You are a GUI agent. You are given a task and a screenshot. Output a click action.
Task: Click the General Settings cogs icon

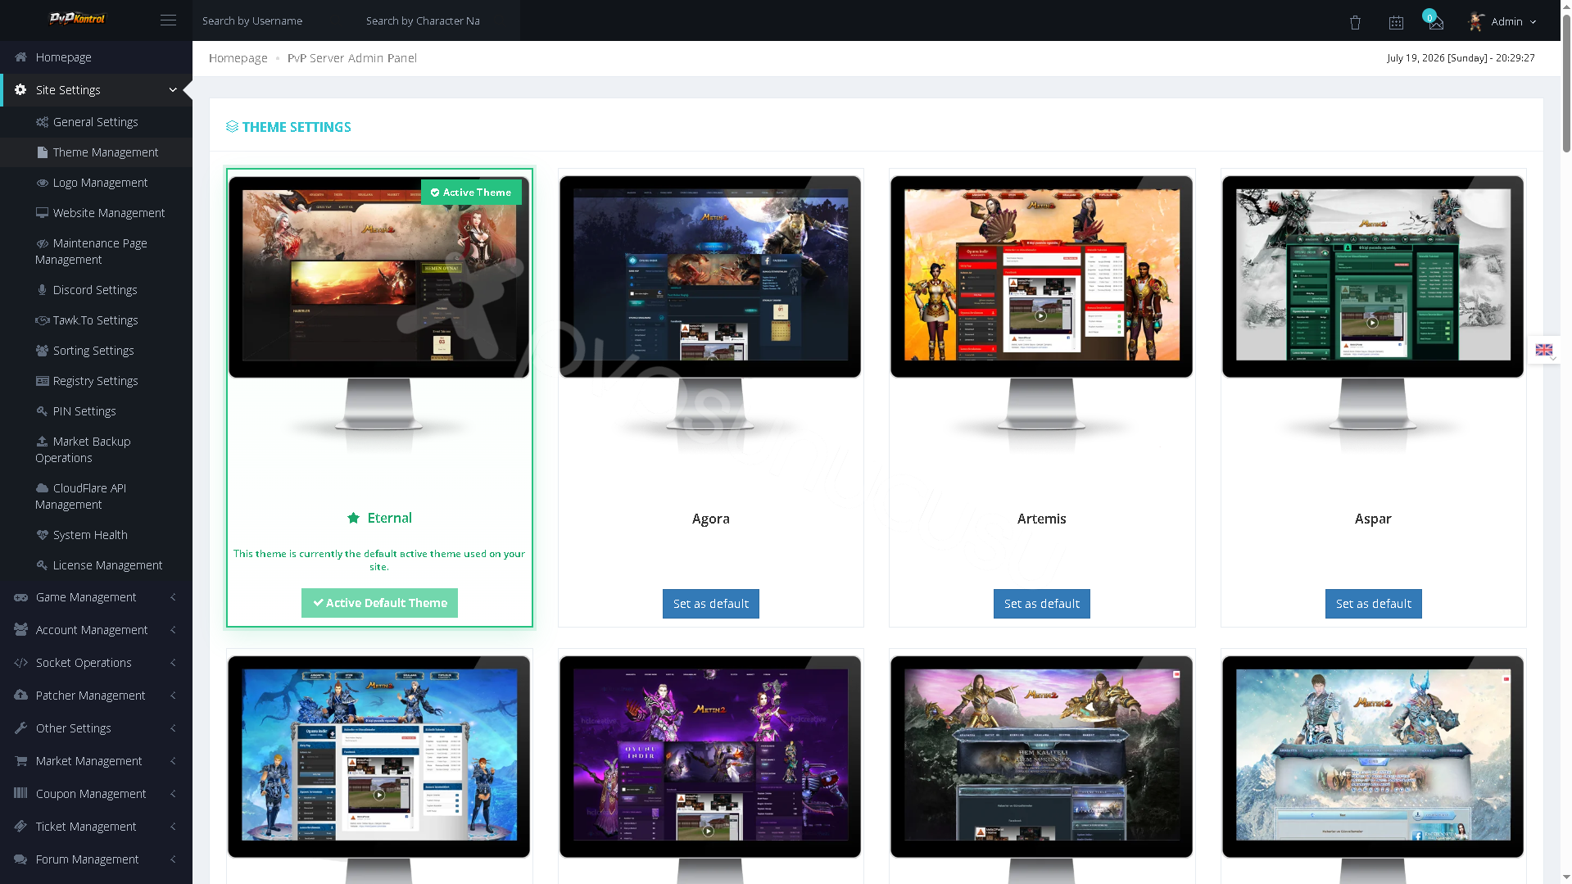pyautogui.click(x=42, y=122)
